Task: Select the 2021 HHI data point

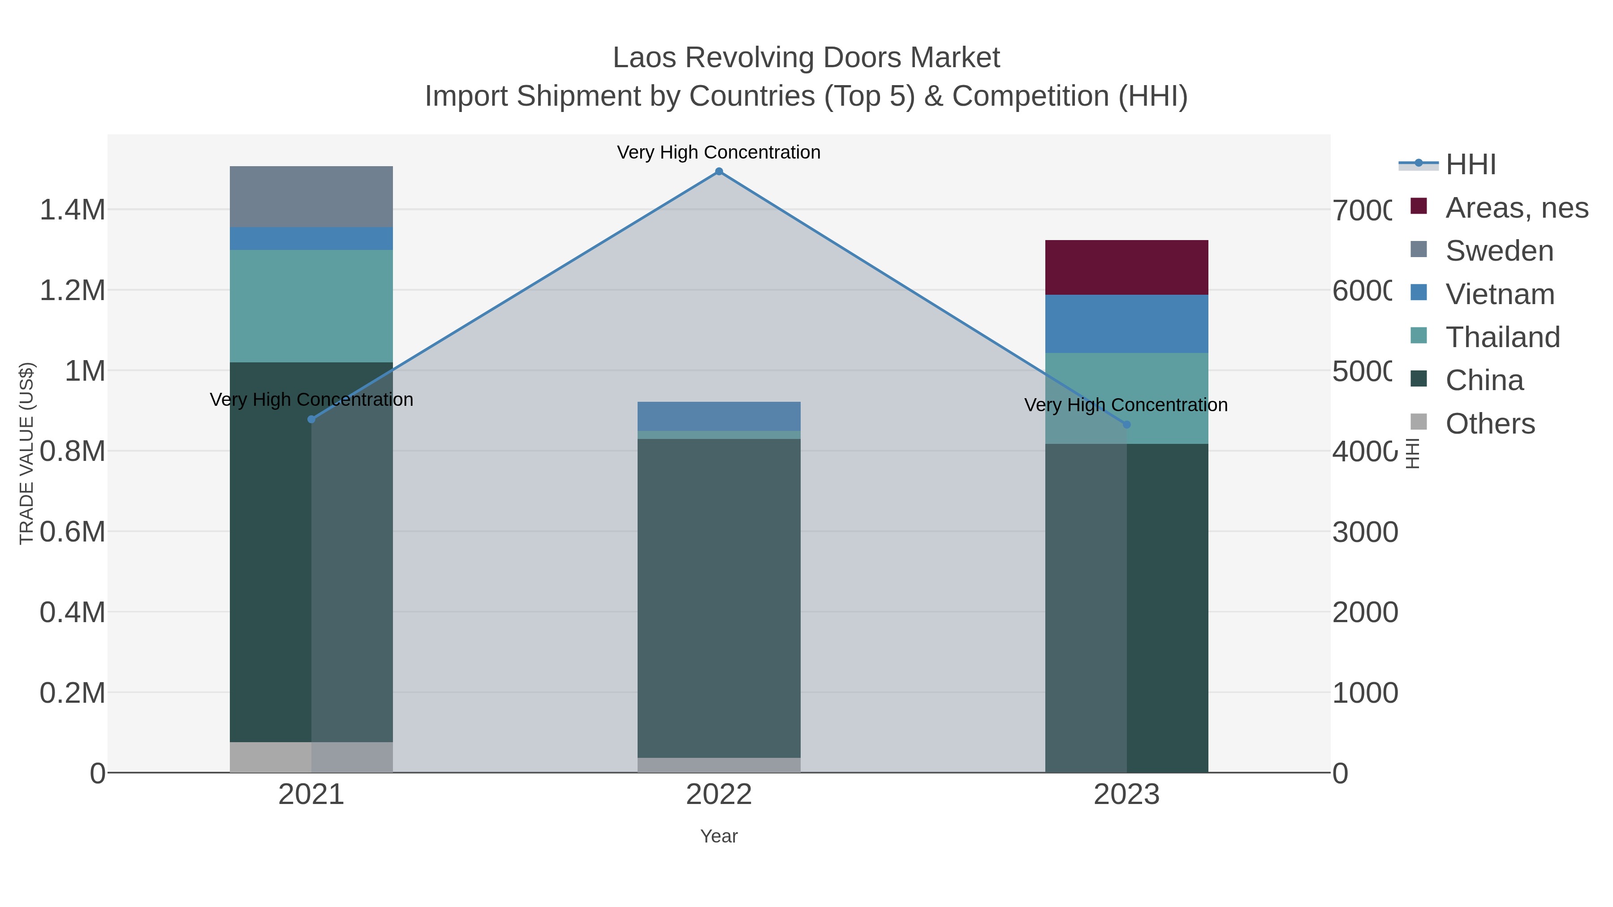Action: point(311,419)
